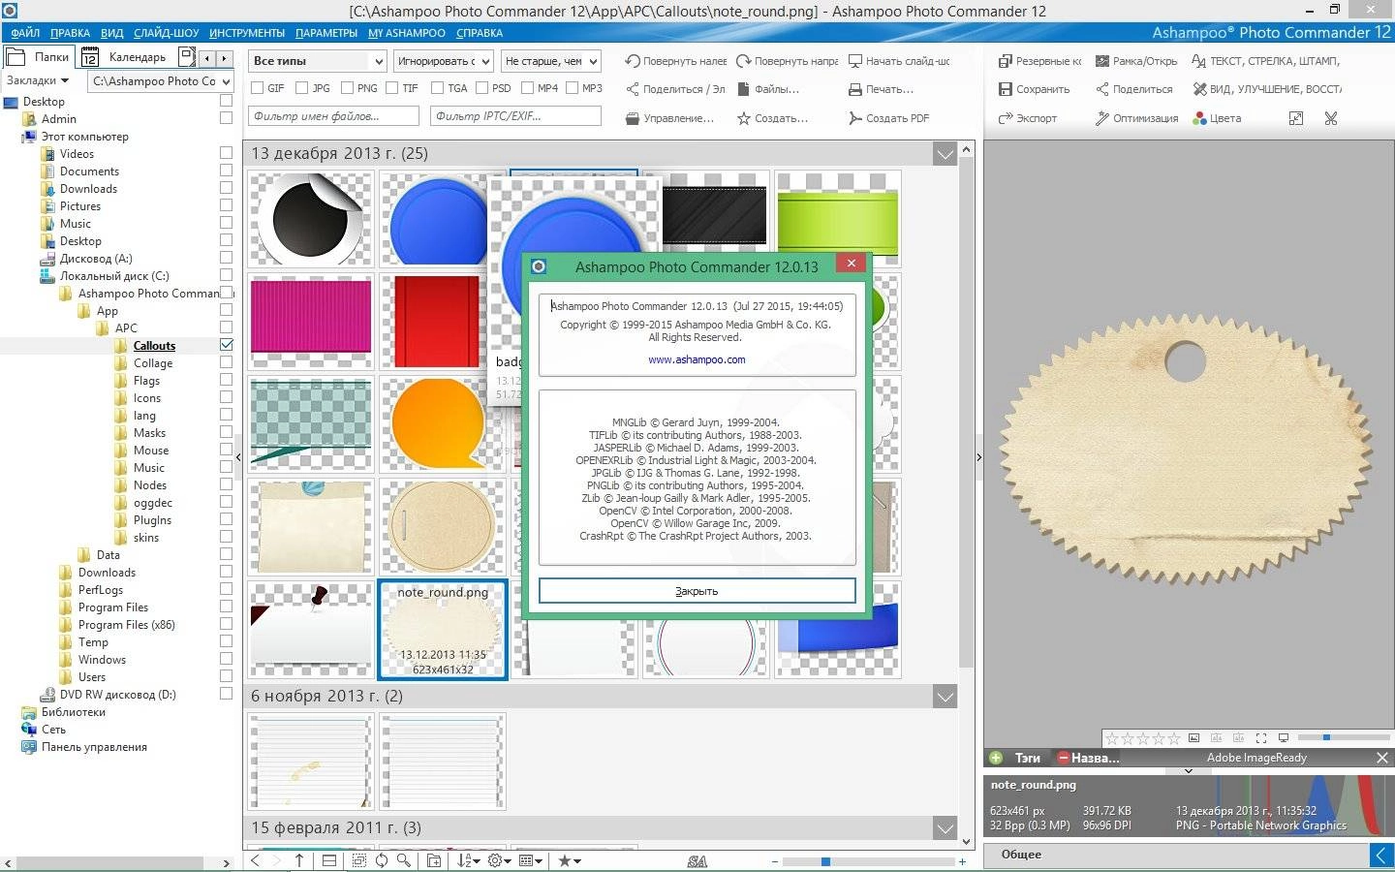Open the folder path dropdown C:\Ashampoo Photo Co
The width and height of the screenshot is (1395, 872).
161,81
